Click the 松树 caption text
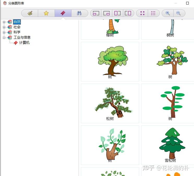194x176 pixels. click(110, 119)
